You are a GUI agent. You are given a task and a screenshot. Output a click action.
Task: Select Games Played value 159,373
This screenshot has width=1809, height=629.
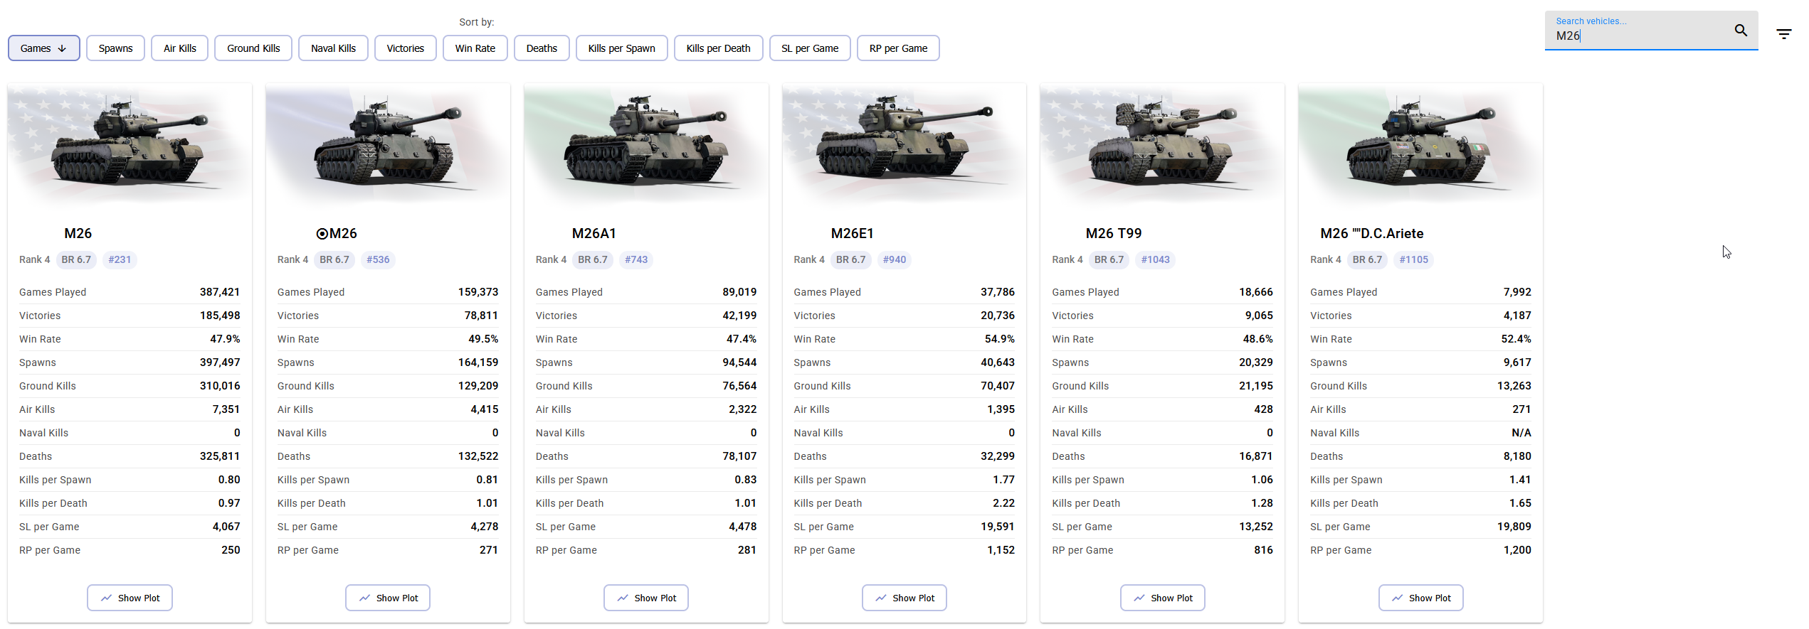478,292
